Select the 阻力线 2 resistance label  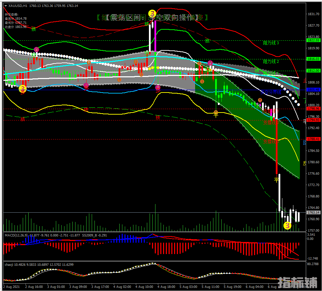point(271,61)
